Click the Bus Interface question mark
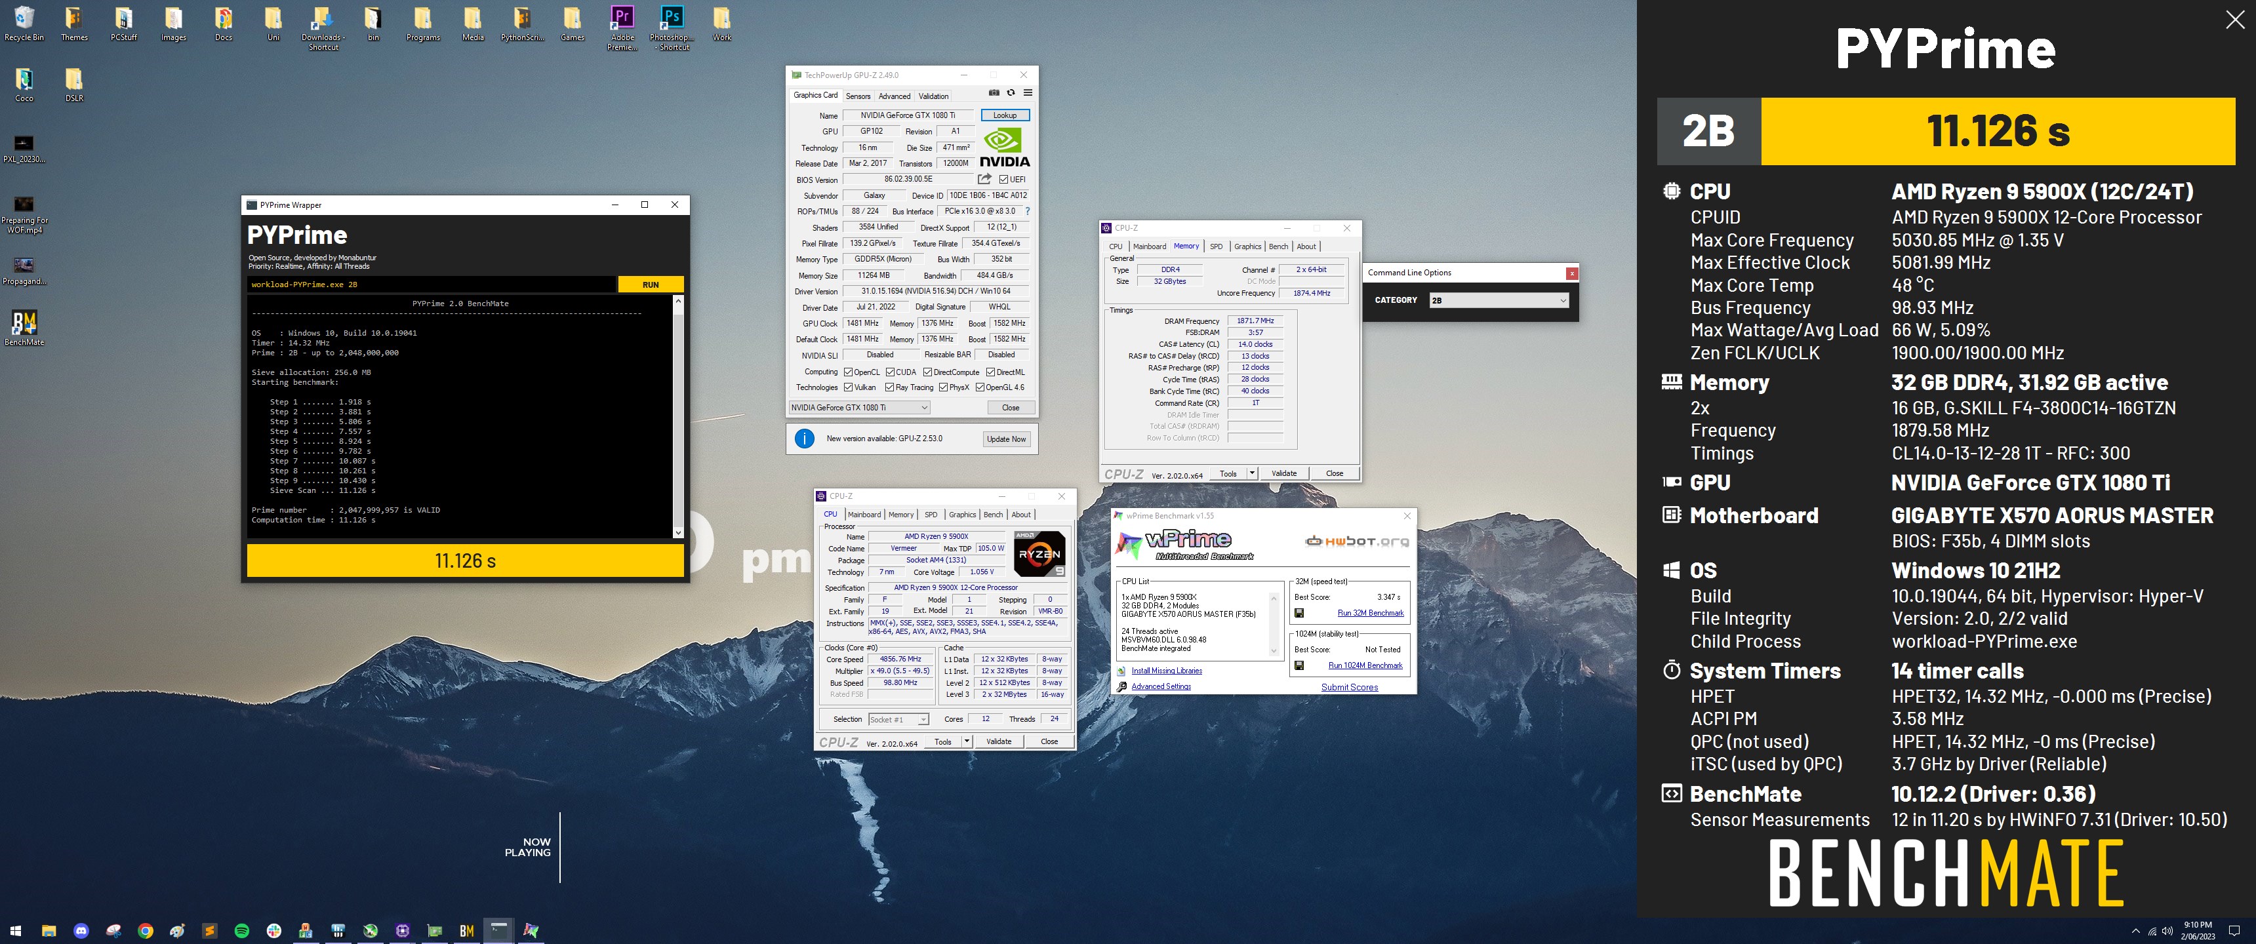Screen dimensions: 2256x944 pyautogui.click(x=1027, y=211)
